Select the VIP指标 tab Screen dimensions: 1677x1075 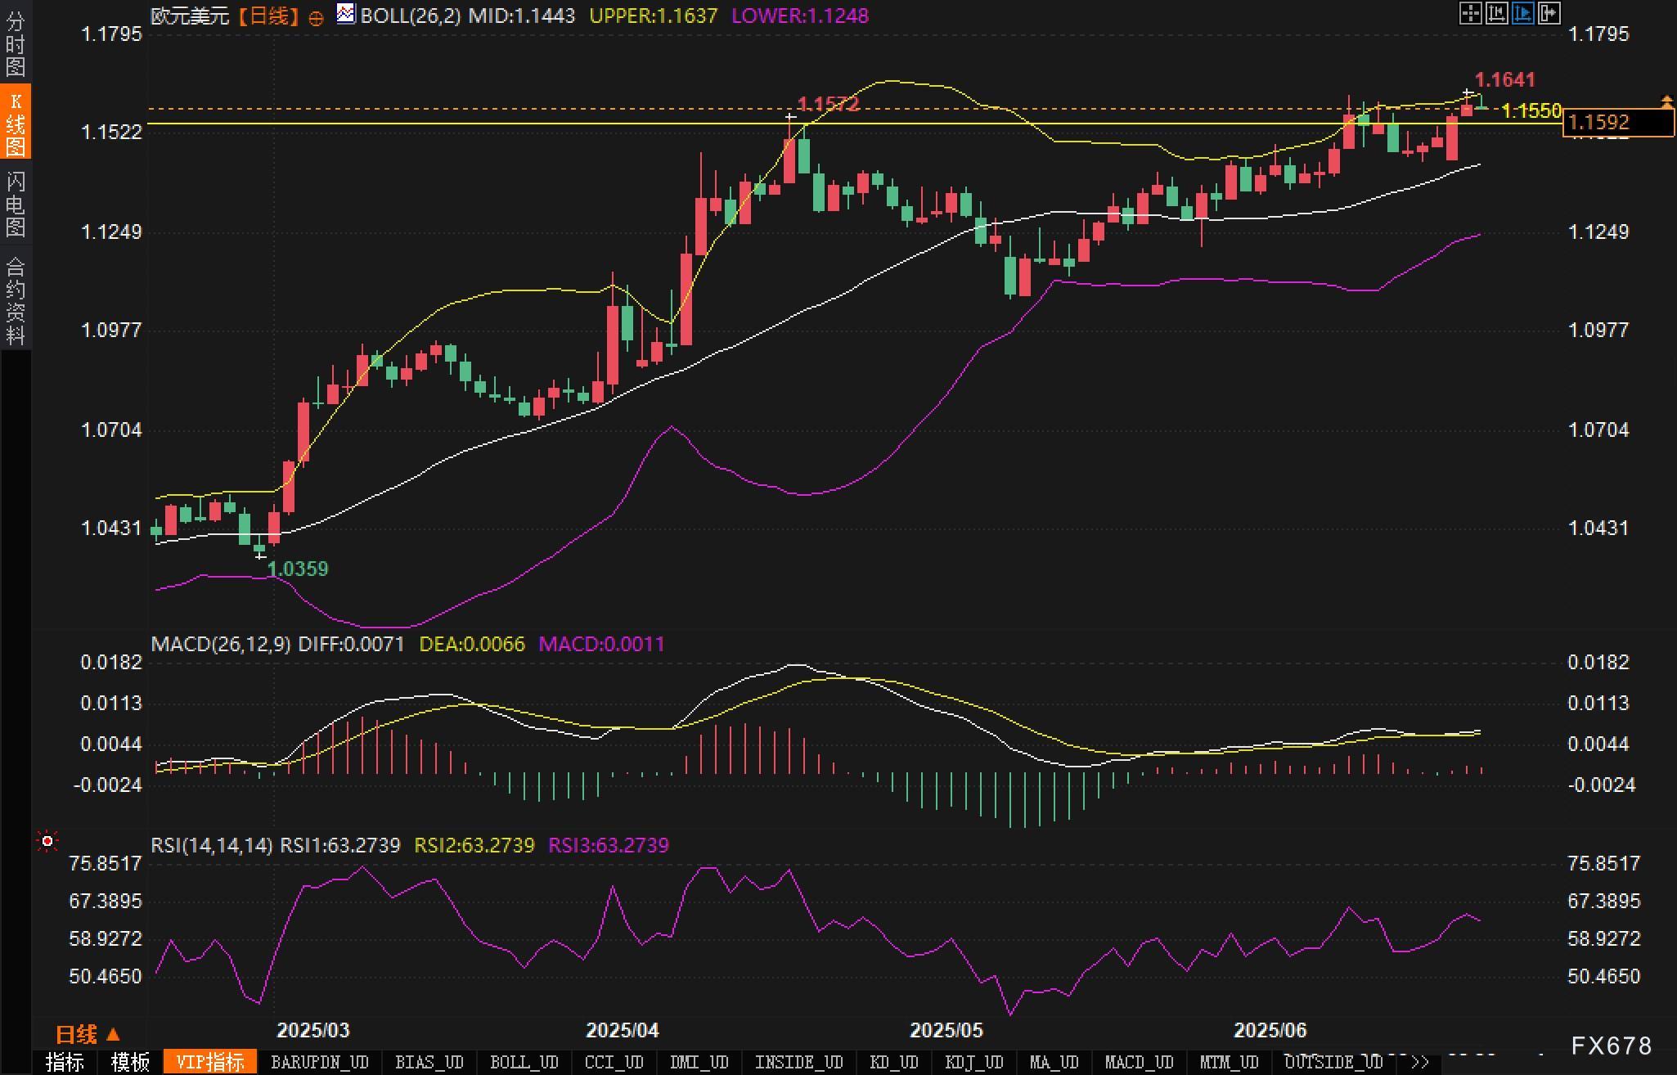(x=210, y=1062)
